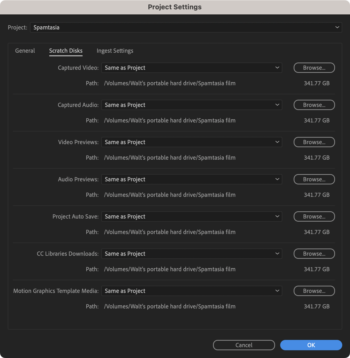
Task: Browse for Project Auto Save folder
Action: (x=314, y=216)
